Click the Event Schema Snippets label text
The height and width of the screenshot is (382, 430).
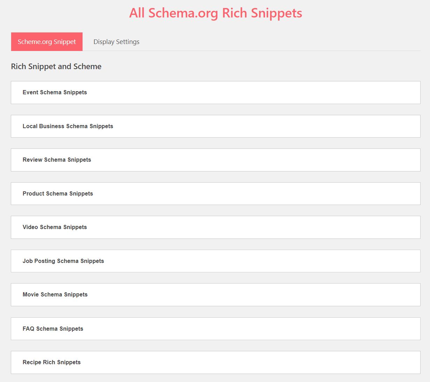[x=55, y=93]
